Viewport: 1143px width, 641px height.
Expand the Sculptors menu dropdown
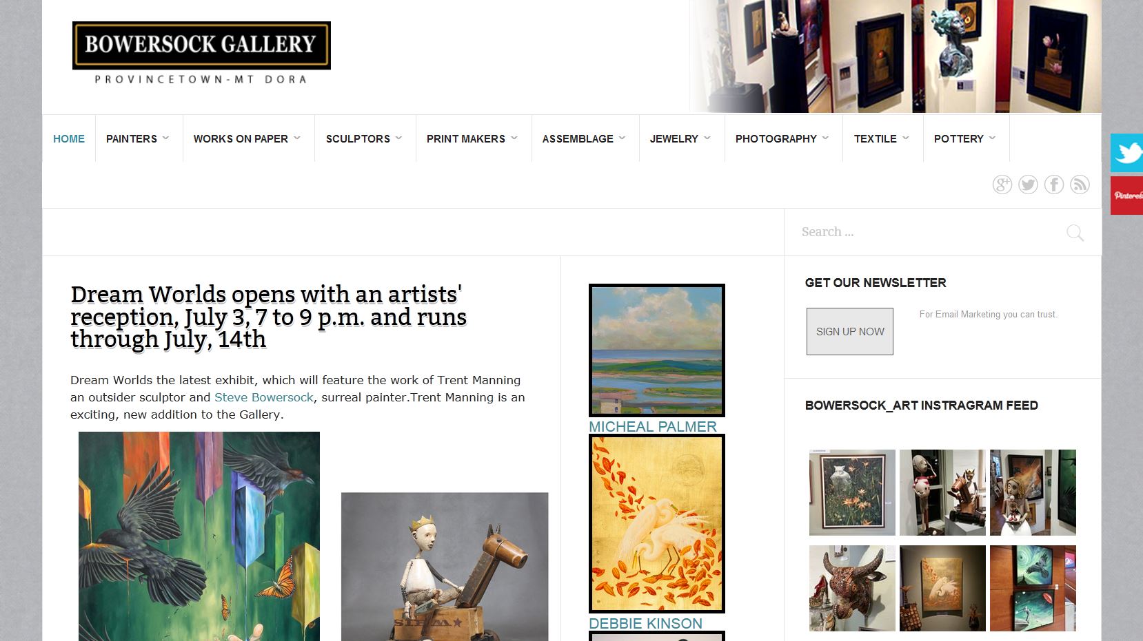click(364, 138)
